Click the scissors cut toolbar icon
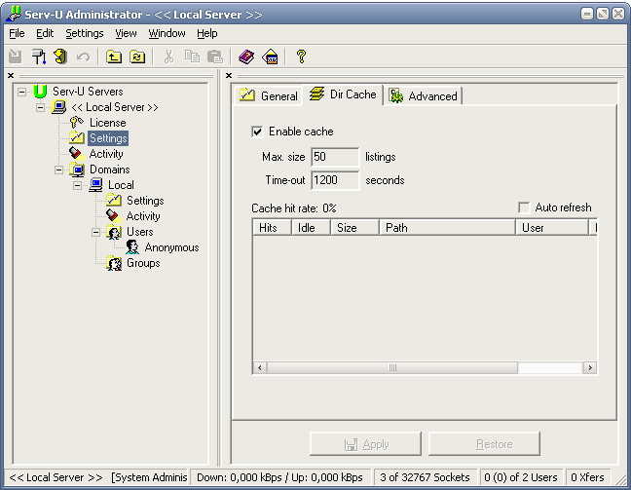This screenshot has width=631, height=490. [168, 57]
